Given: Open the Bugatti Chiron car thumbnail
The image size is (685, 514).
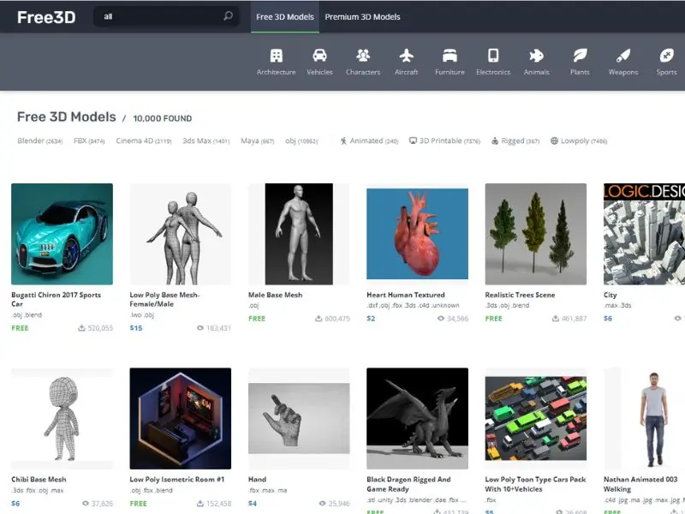Looking at the screenshot, I should click(x=62, y=234).
